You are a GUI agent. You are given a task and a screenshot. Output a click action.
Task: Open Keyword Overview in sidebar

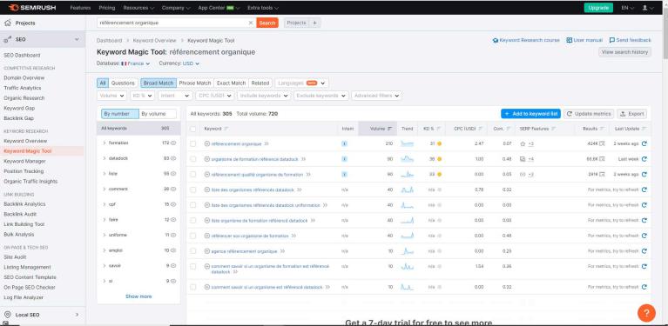(x=25, y=141)
